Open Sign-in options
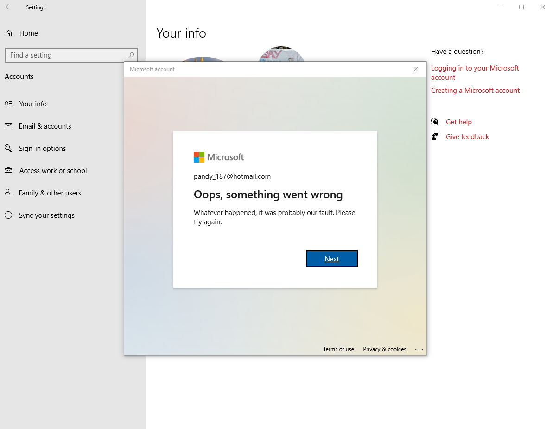Viewport: 546px width, 429px height. pyautogui.click(x=42, y=148)
